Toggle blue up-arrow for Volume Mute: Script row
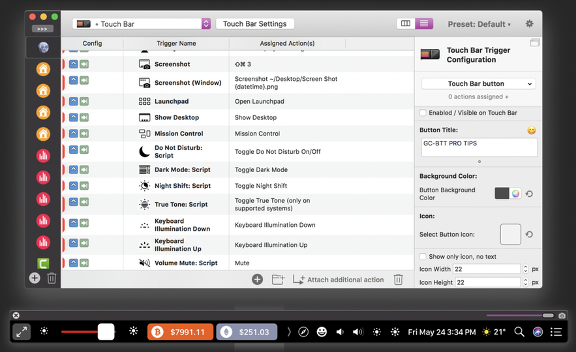 74,263
